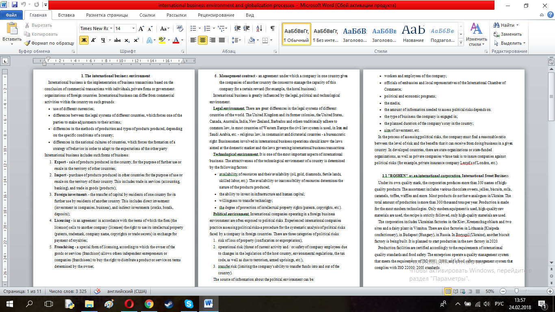This screenshot has height=312, width=555.
Task: Switch to Рецензирование tab
Action: (x=217, y=15)
